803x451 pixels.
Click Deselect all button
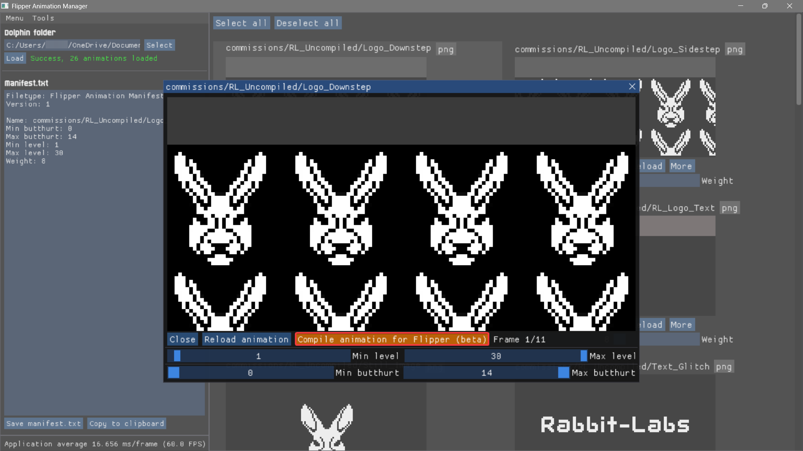308,23
